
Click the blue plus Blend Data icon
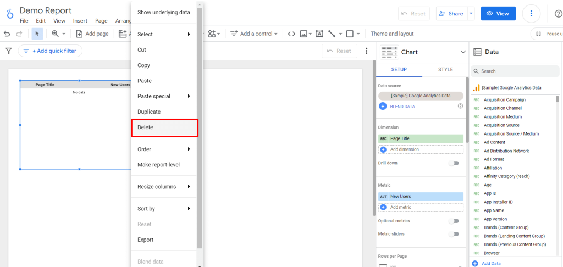click(x=383, y=107)
